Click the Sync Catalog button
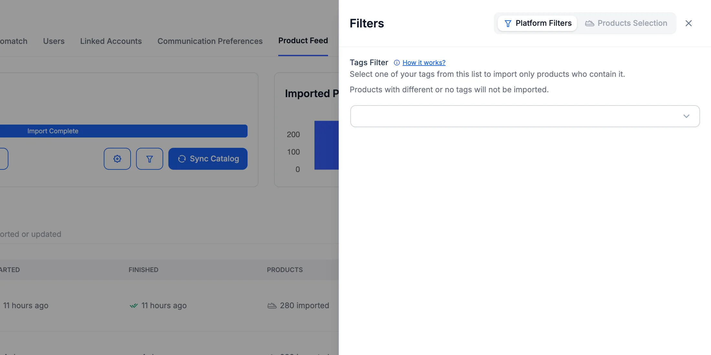 (x=208, y=159)
